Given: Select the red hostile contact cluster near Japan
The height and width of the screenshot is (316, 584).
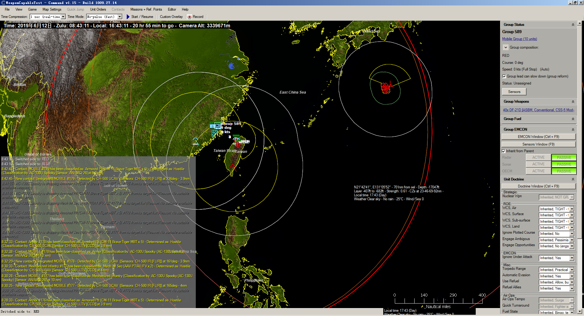Looking at the screenshot, I should pyautogui.click(x=386, y=88).
